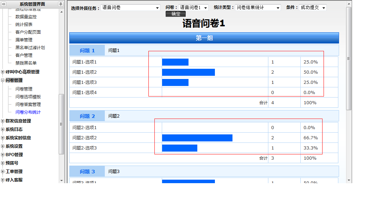Screen dimensions: 370x220
Task: Collapse the sidebar with the double-arrow icon
Action: pyautogui.click(x=4, y=4)
